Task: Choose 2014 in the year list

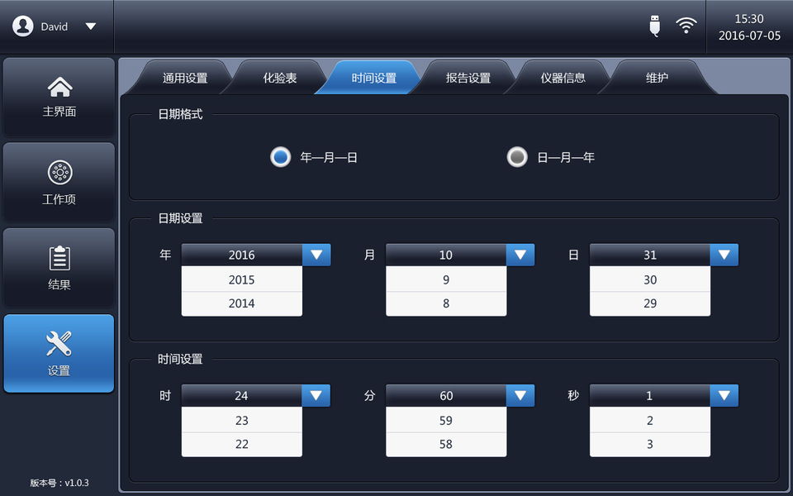Action: click(x=242, y=303)
